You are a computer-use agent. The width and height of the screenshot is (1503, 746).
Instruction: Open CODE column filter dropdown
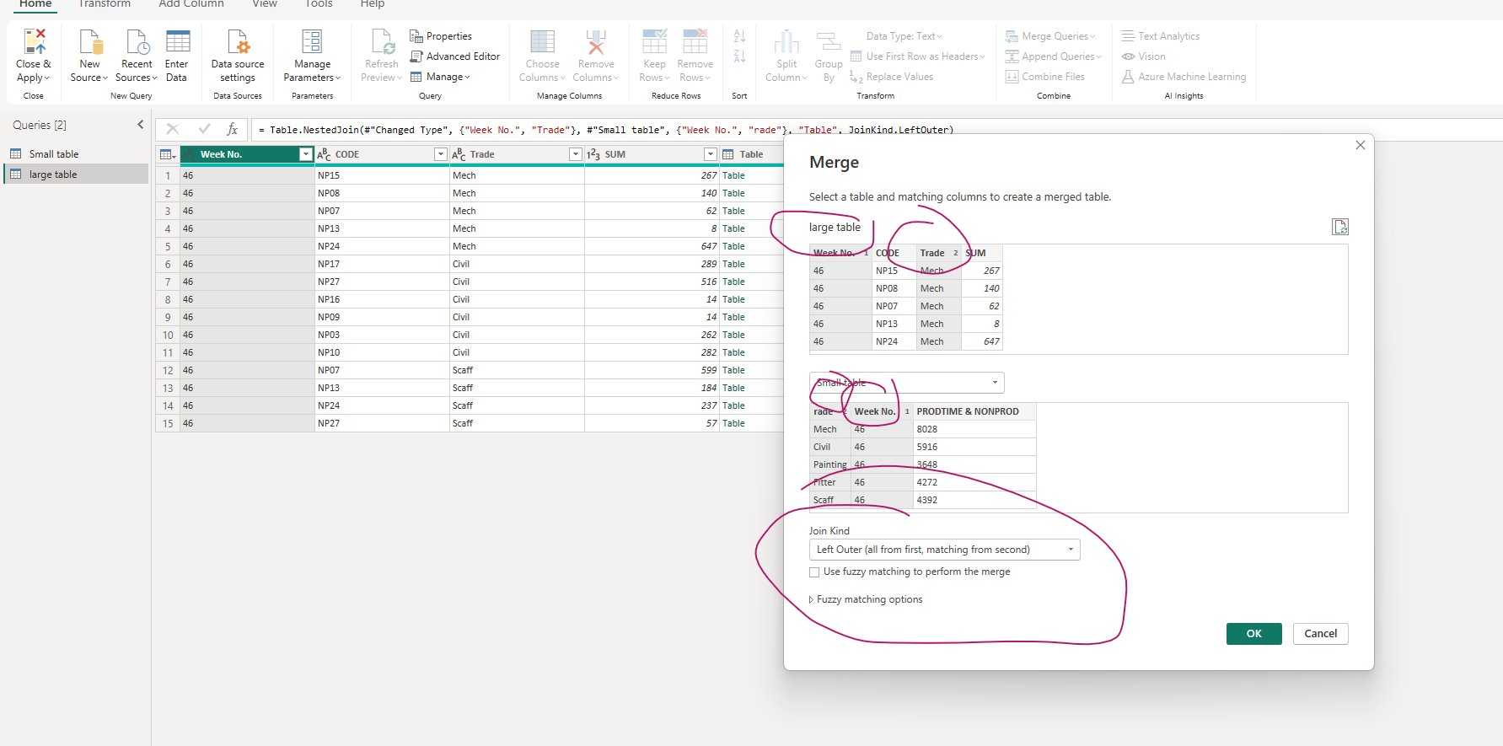tap(440, 154)
